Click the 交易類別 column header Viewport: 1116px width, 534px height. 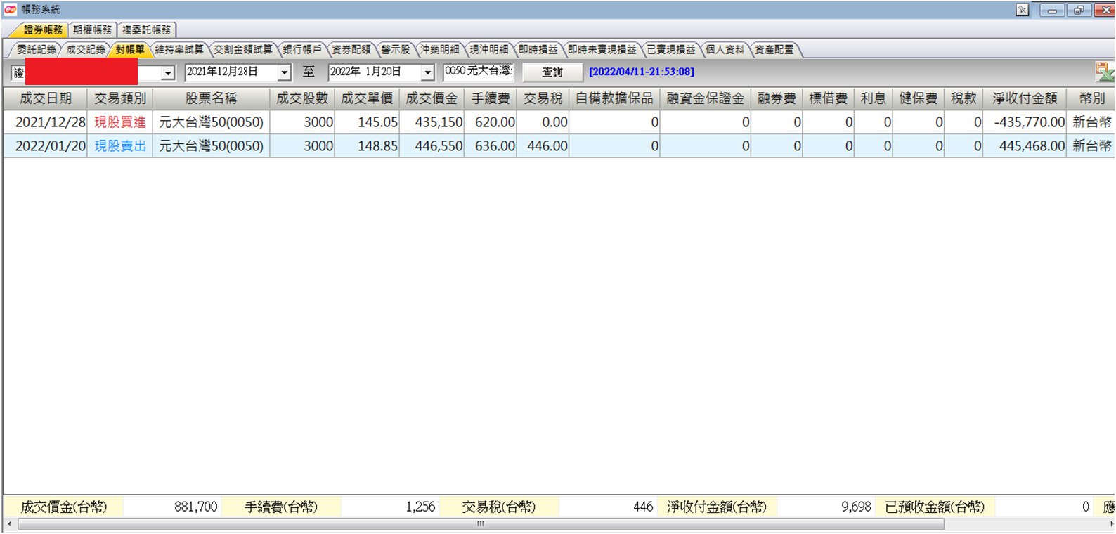point(120,98)
